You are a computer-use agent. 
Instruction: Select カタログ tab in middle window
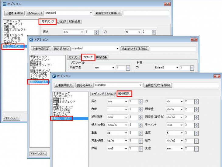coord(88,57)
